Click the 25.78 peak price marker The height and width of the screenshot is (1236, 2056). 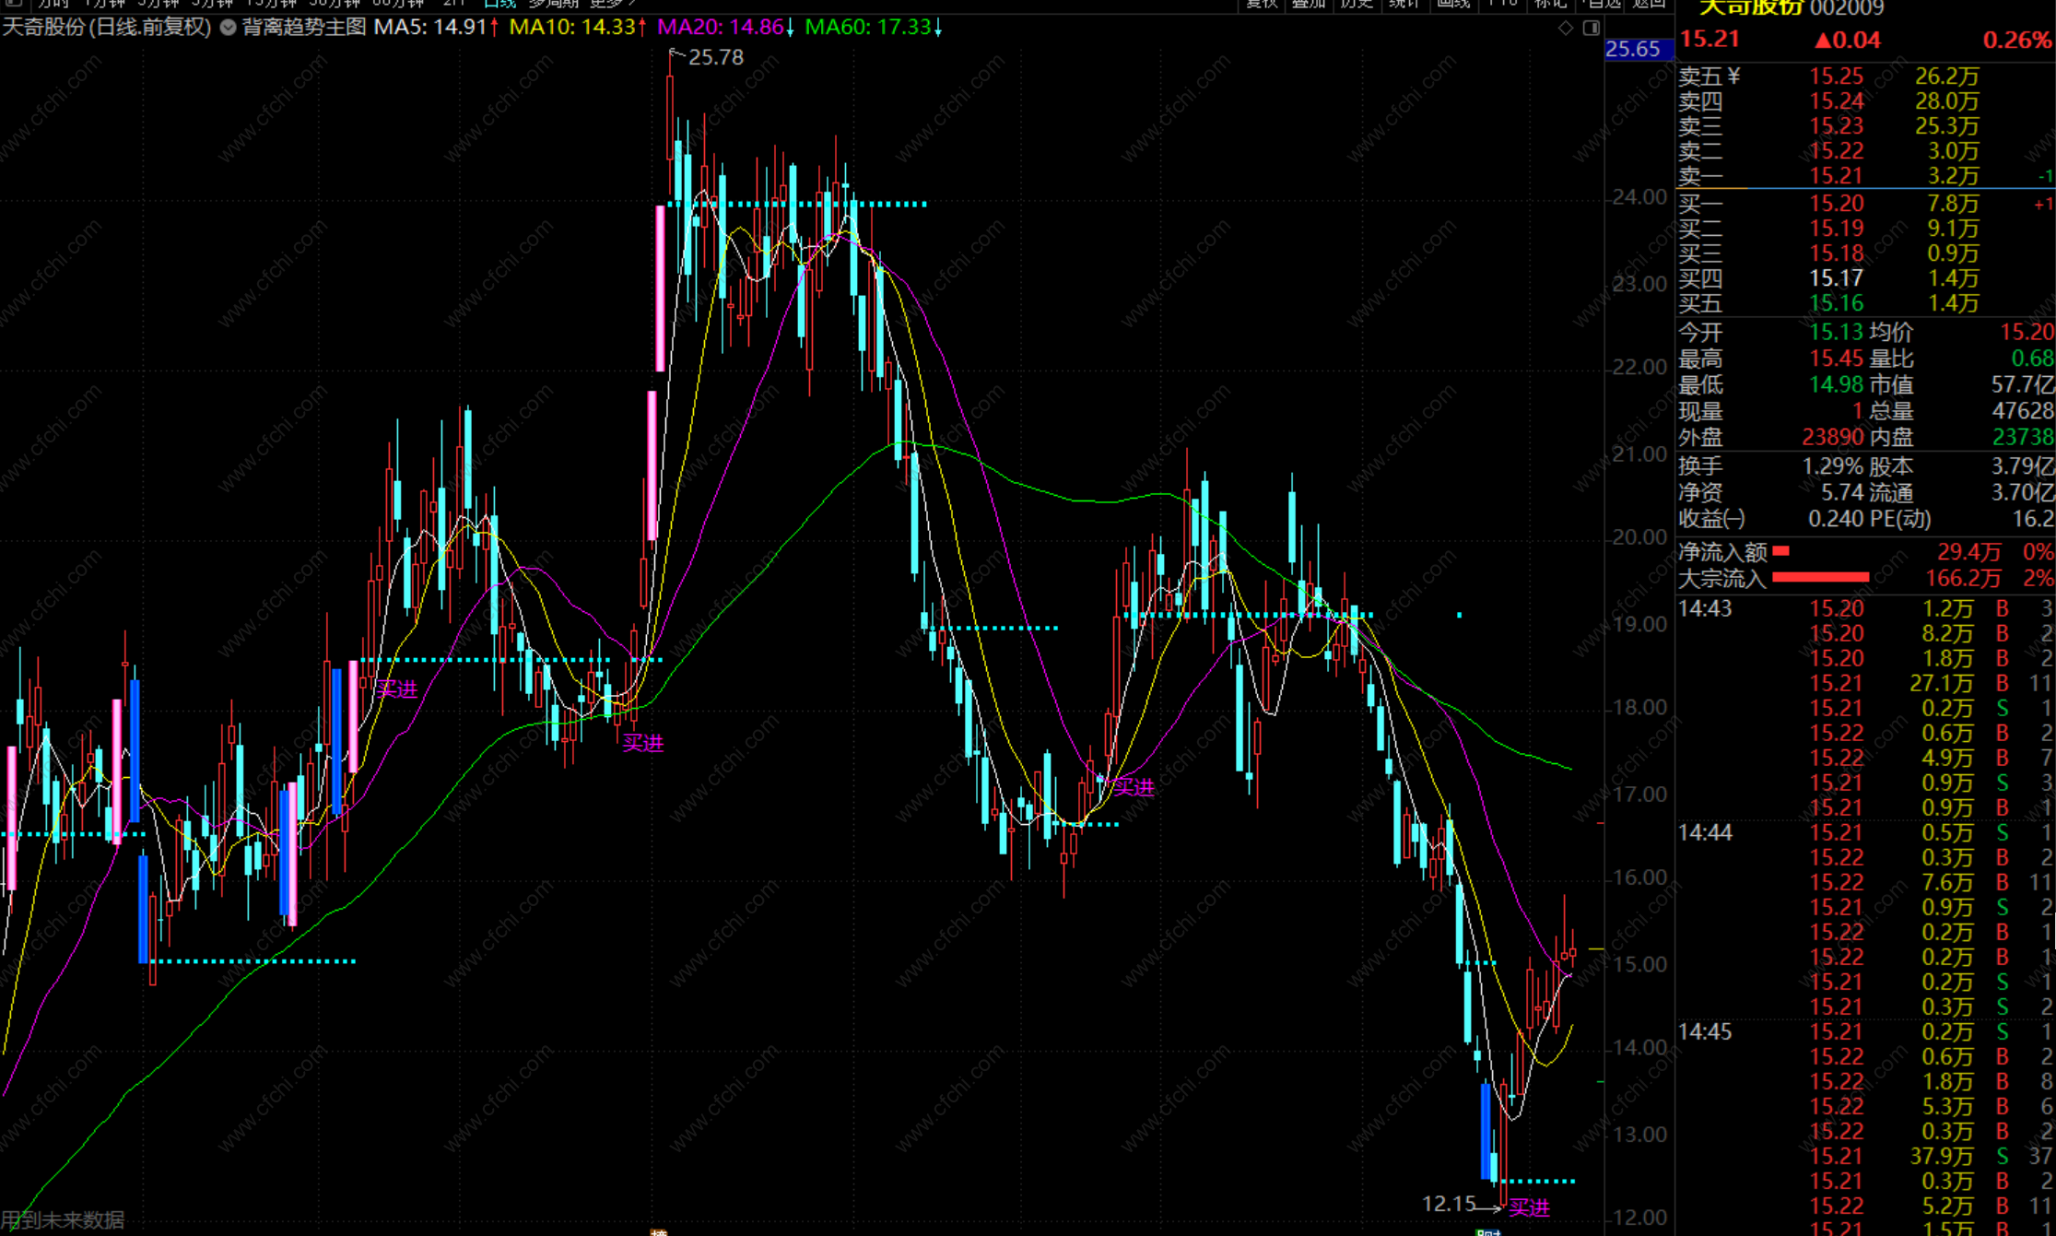click(715, 57)
